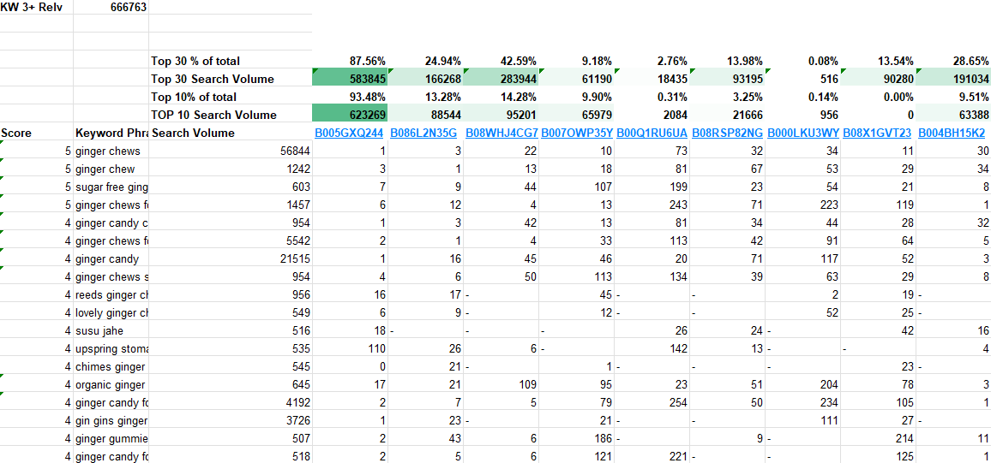Open the B08X1GVT23 product link
Viewport: 991px width, 463px height.
(879, 134)
